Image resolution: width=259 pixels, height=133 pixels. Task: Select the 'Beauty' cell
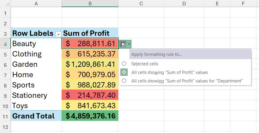(x=36, y=43)
